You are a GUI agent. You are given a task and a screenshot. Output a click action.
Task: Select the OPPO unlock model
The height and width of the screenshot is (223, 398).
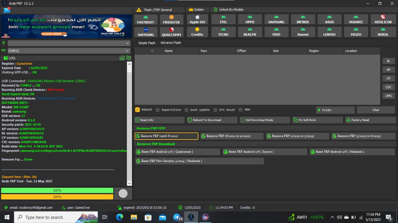pos(250,19)
